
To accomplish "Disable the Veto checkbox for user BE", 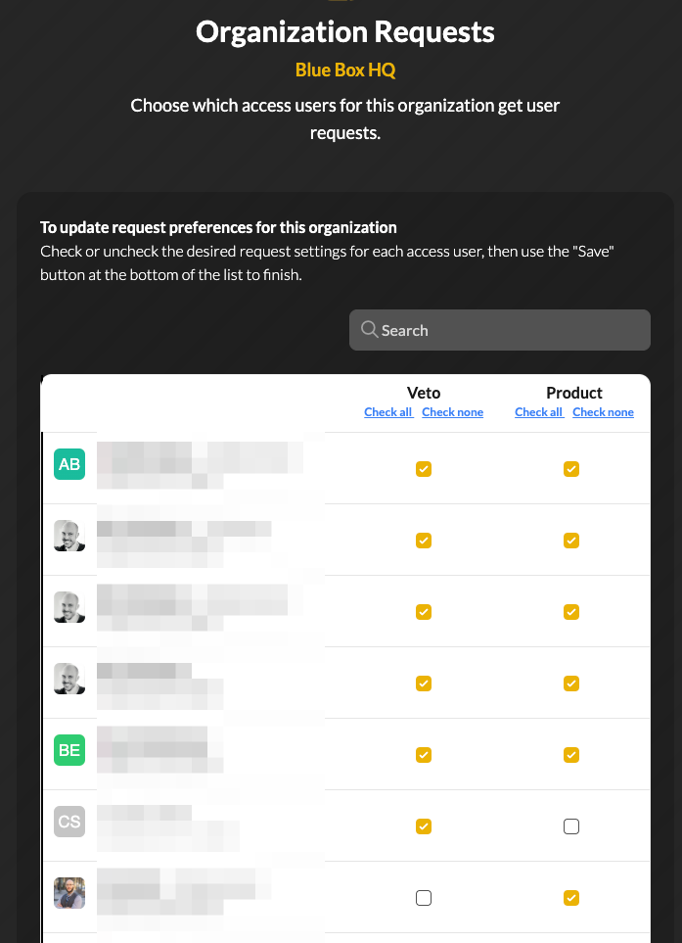I will 424,755.
